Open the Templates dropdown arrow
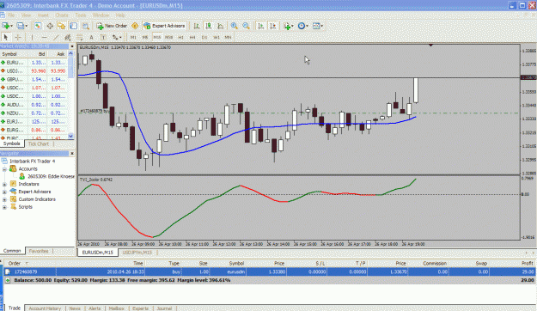Screen dimensions: 537x311 322,26
